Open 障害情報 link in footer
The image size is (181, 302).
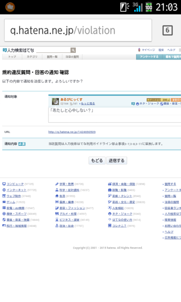170,220
